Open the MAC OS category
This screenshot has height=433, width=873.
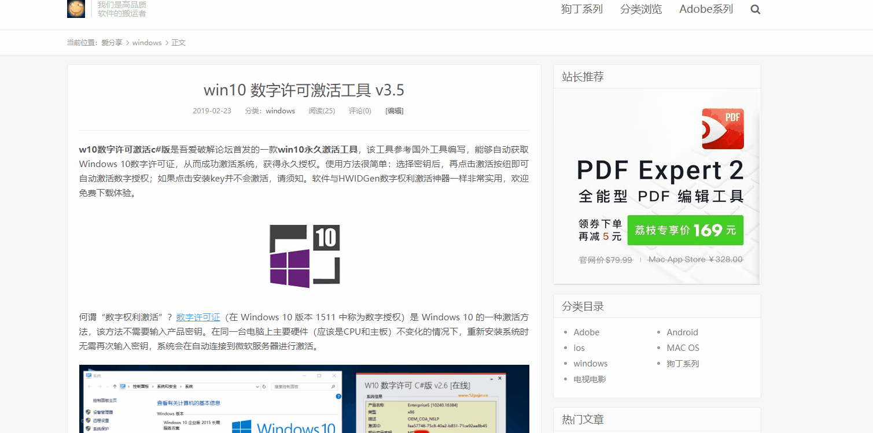pos(683,348)
